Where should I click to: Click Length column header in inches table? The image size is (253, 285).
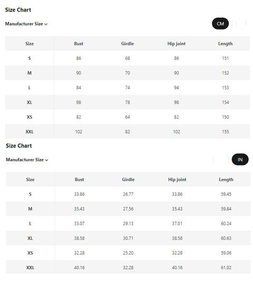point(226,180)
